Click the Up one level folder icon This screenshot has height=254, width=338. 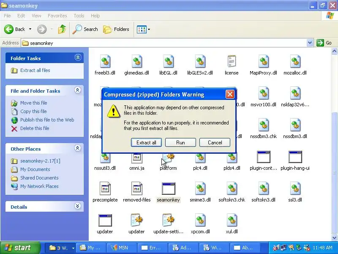[x=62, y=29]
